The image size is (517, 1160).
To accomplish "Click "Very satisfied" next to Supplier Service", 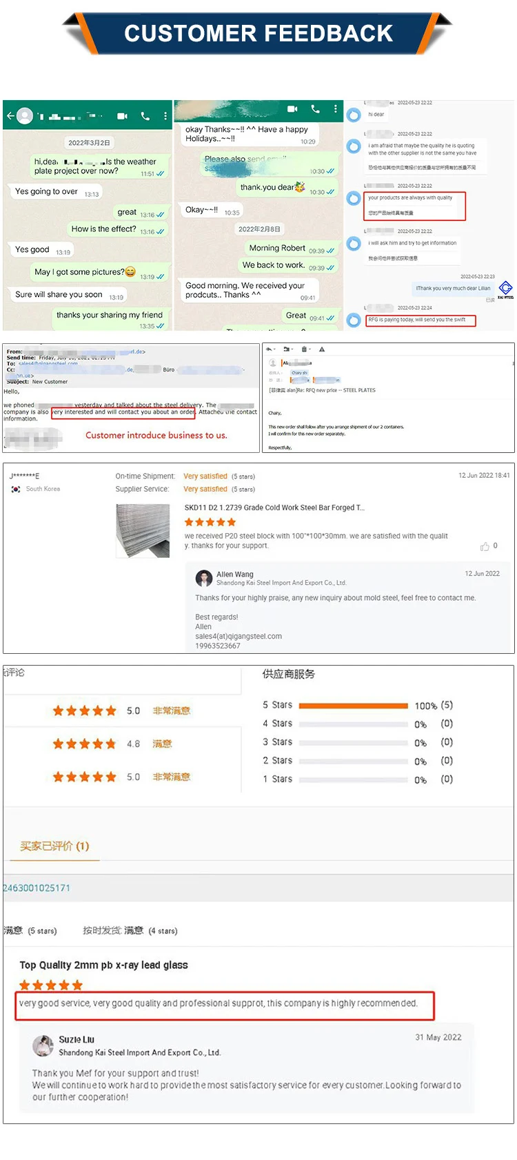I will tap(205, 489).
